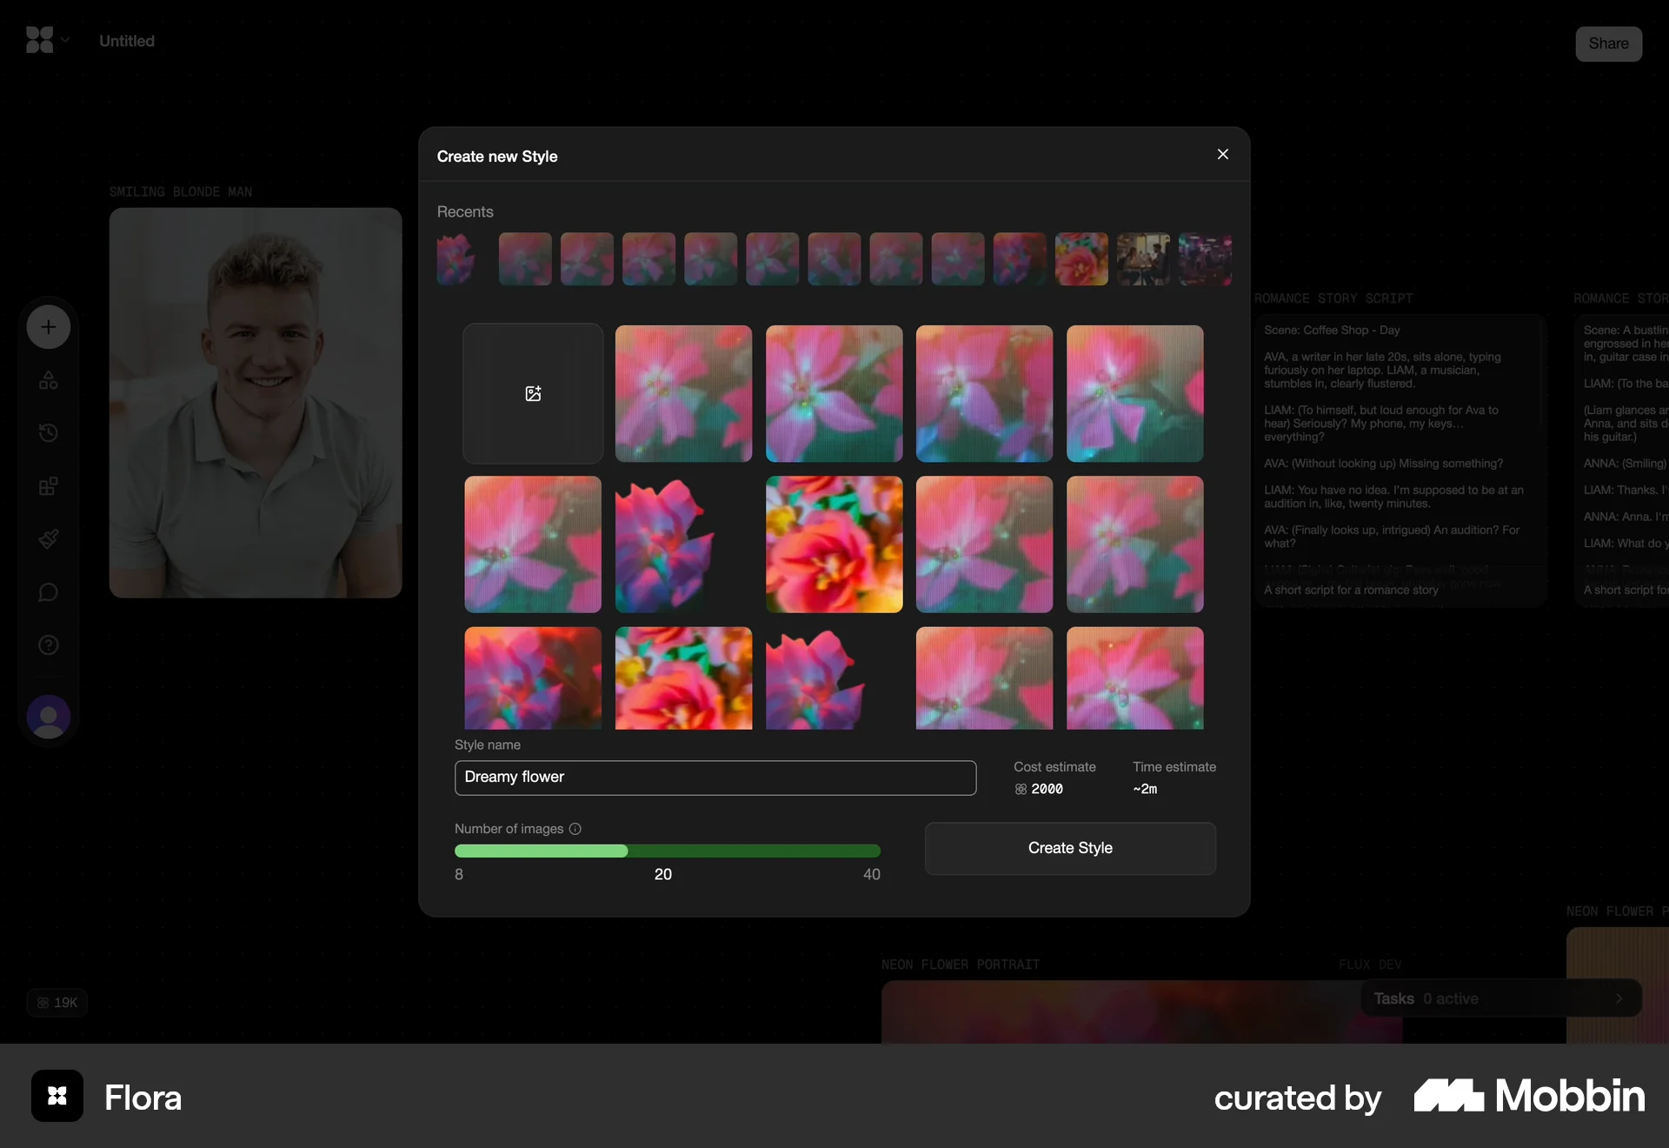Open the chat feedback icon

coord(47,592)
